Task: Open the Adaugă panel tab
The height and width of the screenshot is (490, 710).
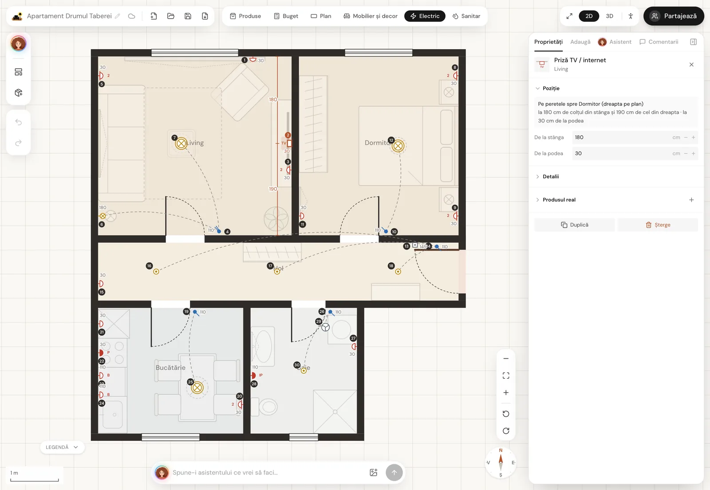Action: pyautogui.click(x=580, y=42)
